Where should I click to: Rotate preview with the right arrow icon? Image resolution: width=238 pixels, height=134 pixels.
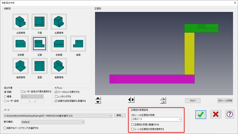(133, 100)
